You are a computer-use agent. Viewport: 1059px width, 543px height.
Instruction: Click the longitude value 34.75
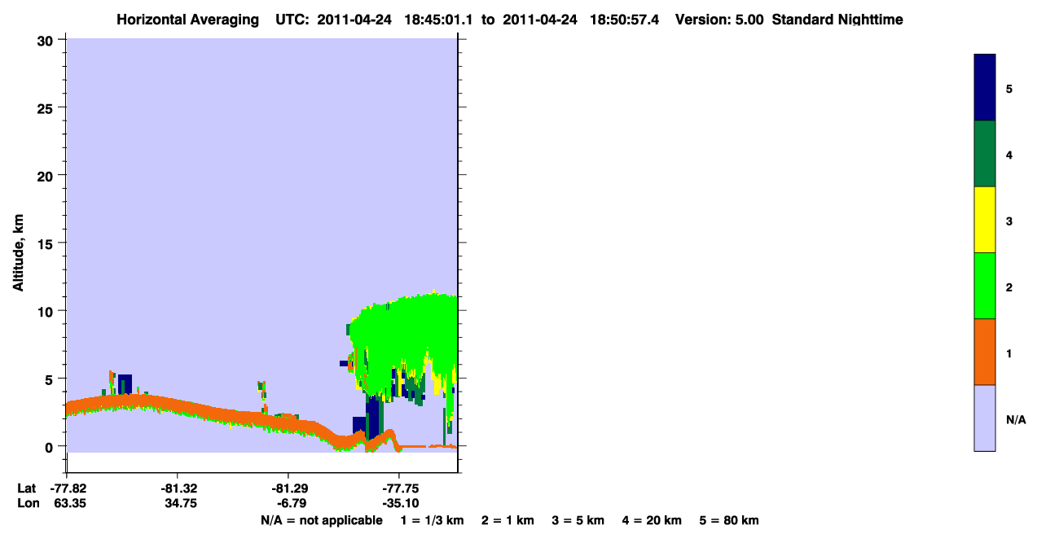[x=179, y=504]
